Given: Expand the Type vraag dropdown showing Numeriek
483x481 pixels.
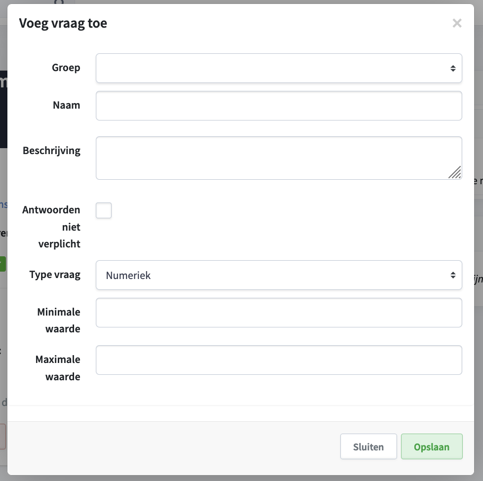Looking at the screenshot, I should click(x=279, y=275).
